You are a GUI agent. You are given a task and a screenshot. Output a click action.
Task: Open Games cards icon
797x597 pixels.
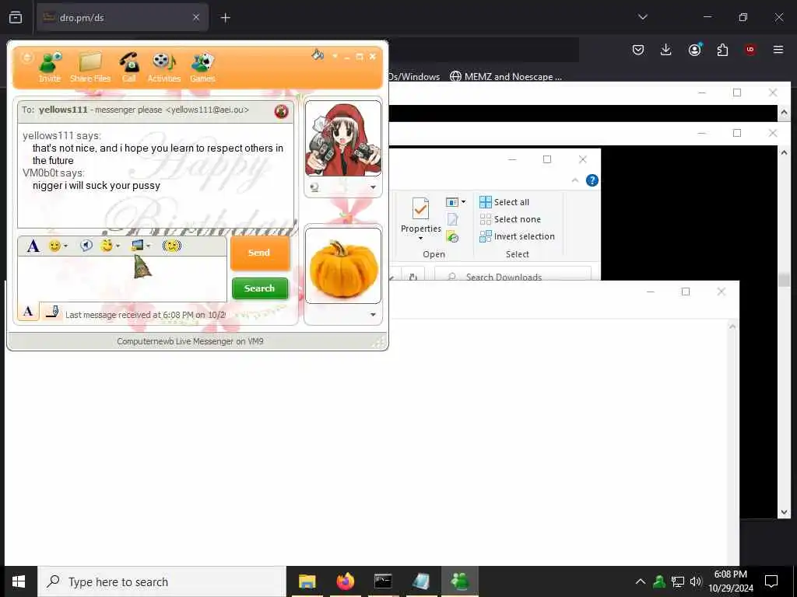[203, 67]
